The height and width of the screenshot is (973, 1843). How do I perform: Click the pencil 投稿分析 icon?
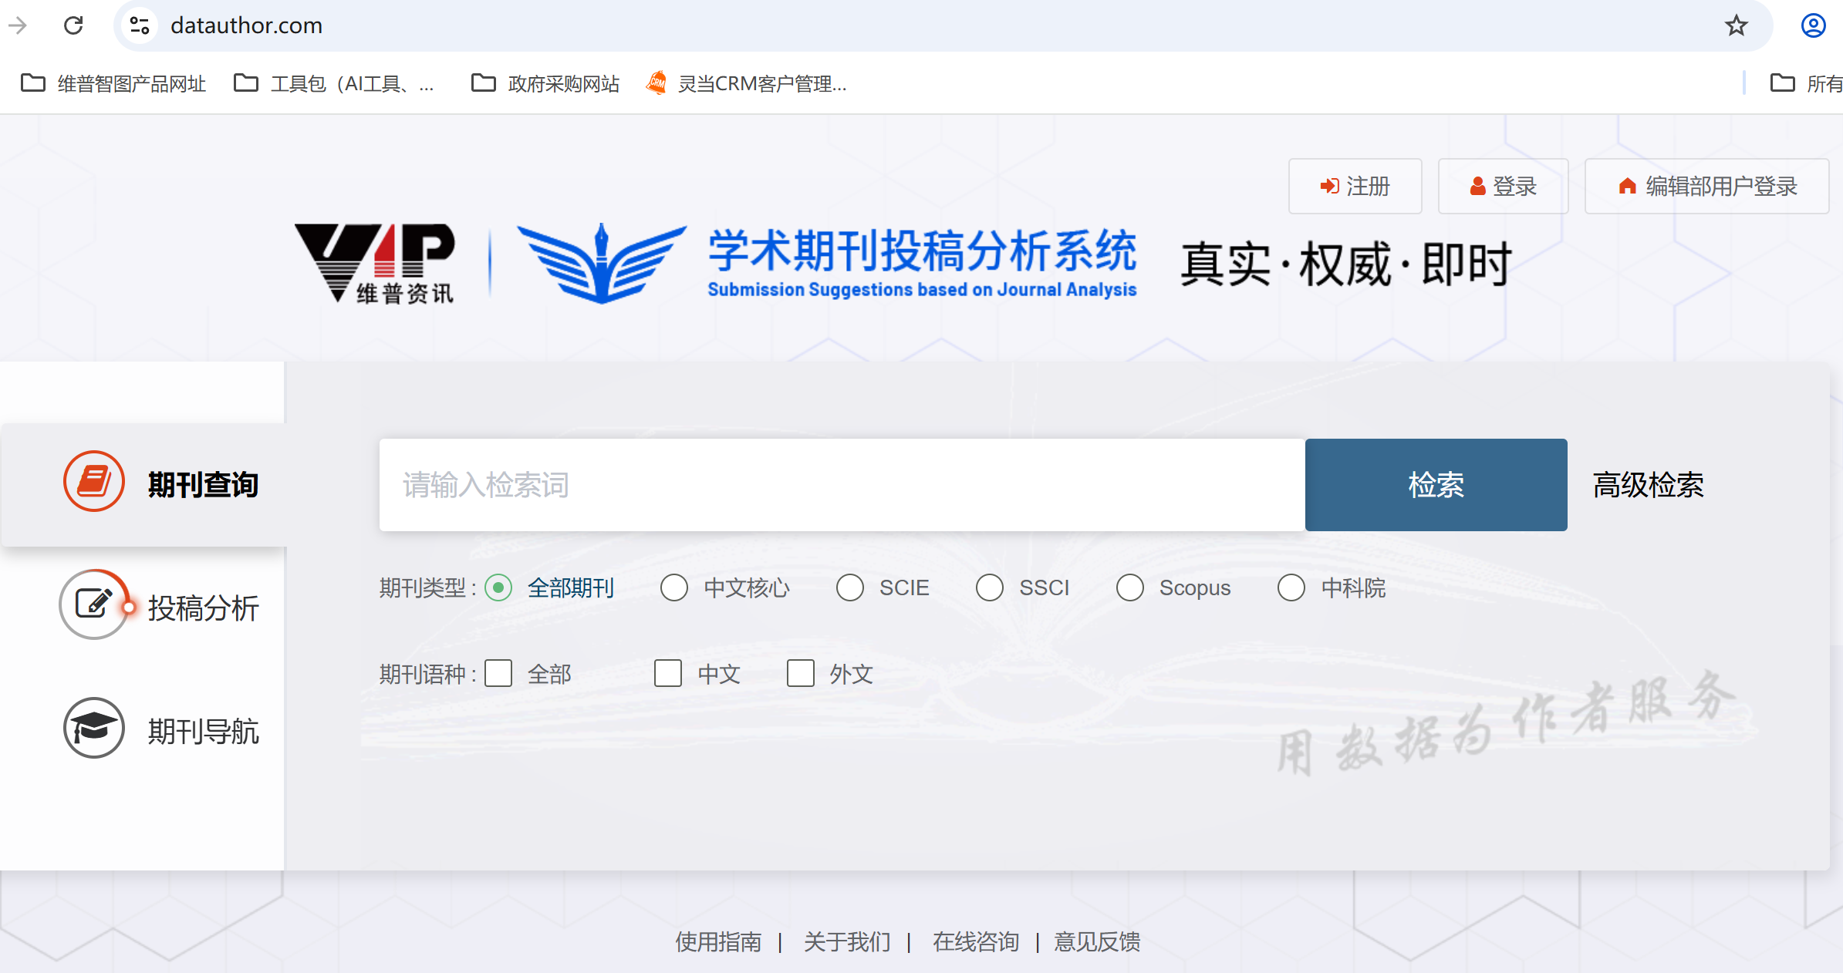click(x=94, y=604)
